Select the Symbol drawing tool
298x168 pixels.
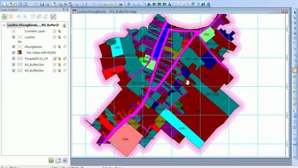pos(129,4)
